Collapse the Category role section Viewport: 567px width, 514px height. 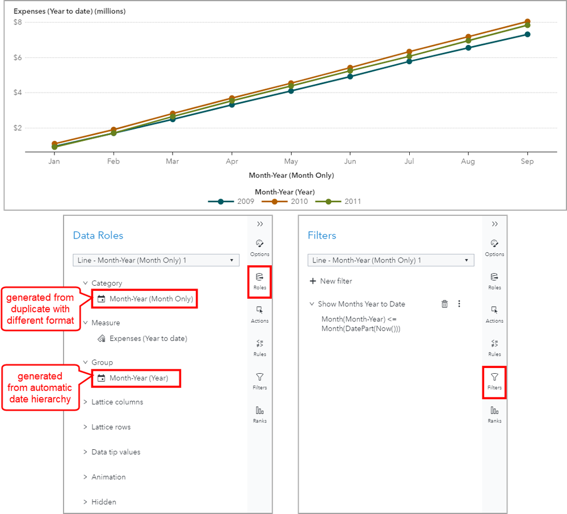tap(85, 283)
